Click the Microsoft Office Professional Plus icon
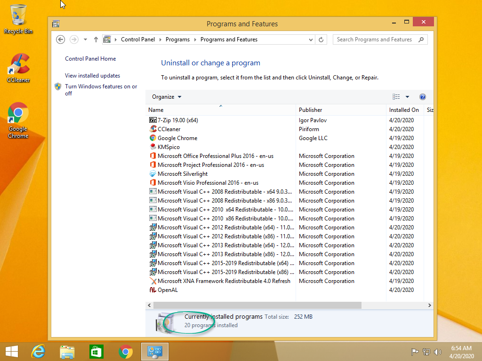Viewport: 482px width, 361px height. 153,156
